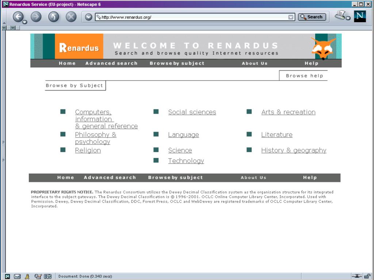Open the Social sciences subject link
374x280 pixels.
click(x=192, y=112)
